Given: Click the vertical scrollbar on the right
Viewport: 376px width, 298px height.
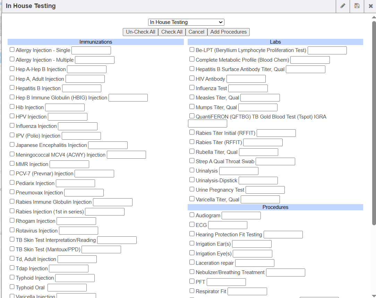Looking at the screenshot, I should 374,121.
